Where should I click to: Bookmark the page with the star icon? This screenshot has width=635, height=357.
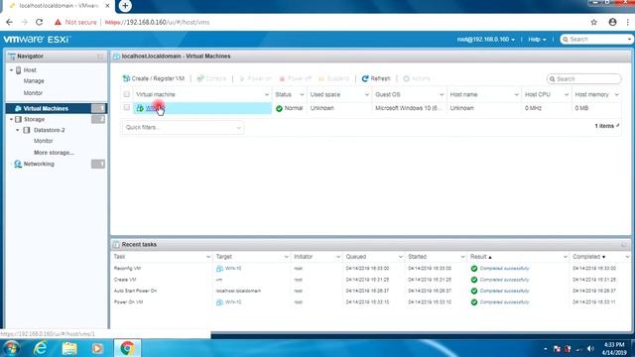[593, 22]
